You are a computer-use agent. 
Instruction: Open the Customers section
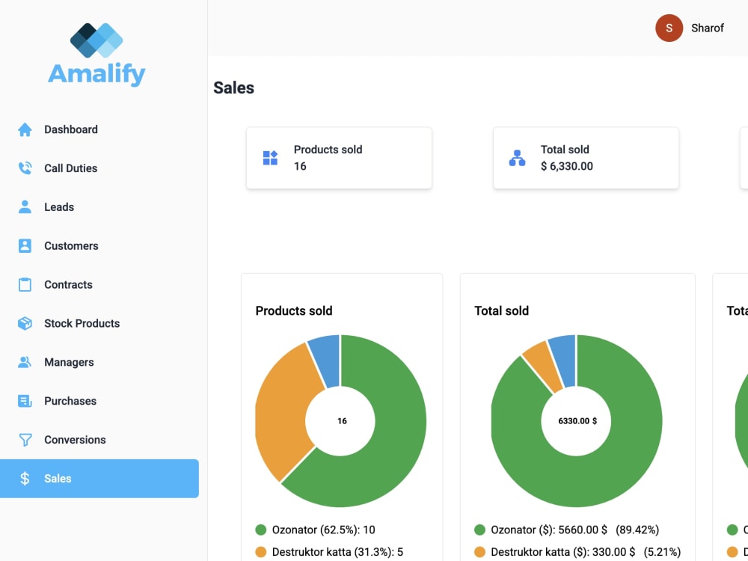click(99, 245)
